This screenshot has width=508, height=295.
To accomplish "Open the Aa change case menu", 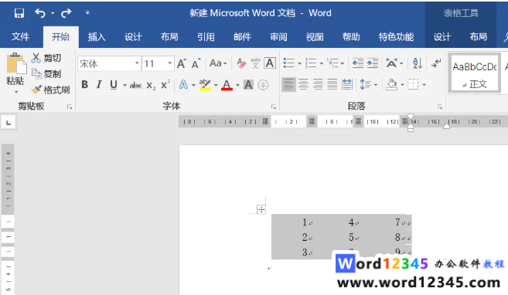I will (x=218, y=63).
